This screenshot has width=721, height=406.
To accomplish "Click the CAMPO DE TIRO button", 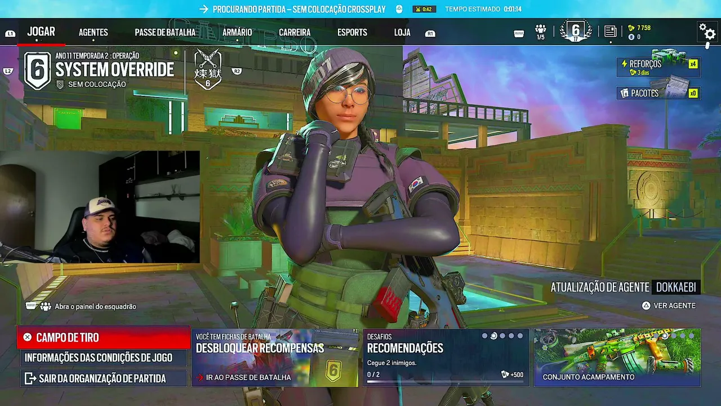I will 104,338.
